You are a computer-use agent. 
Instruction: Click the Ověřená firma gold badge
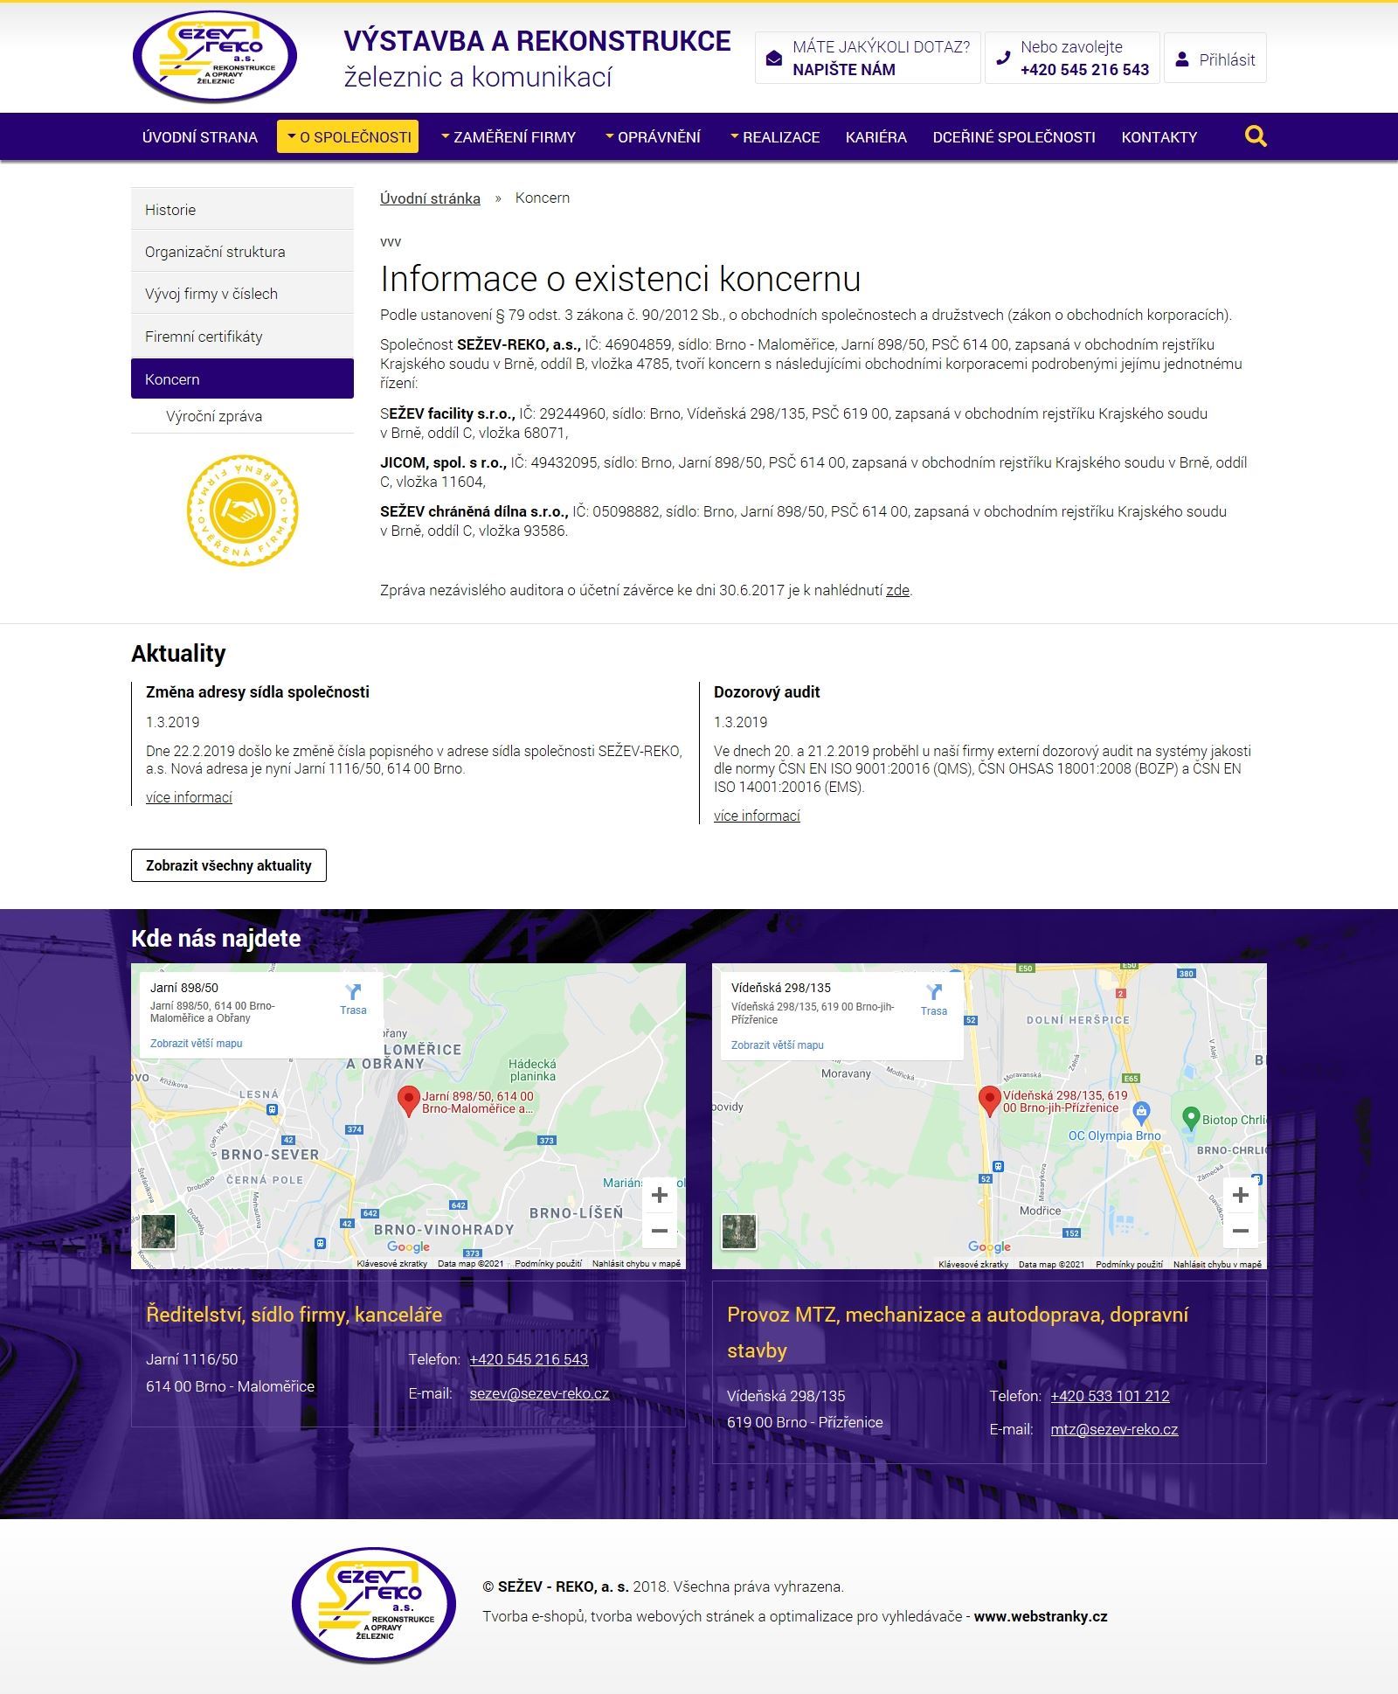242,510
